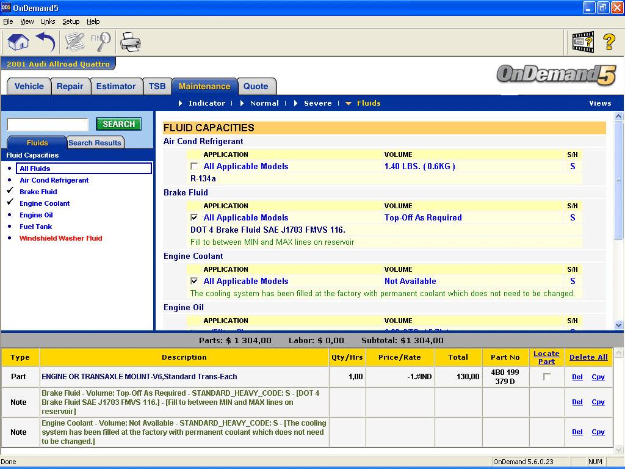Switch to the Estimator tab
The image size is (625, 469).
pos(116,87)
